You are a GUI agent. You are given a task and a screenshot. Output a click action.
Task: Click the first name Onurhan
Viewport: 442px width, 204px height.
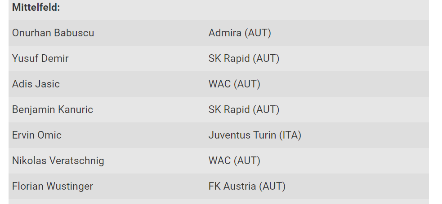tap(31, 33)
